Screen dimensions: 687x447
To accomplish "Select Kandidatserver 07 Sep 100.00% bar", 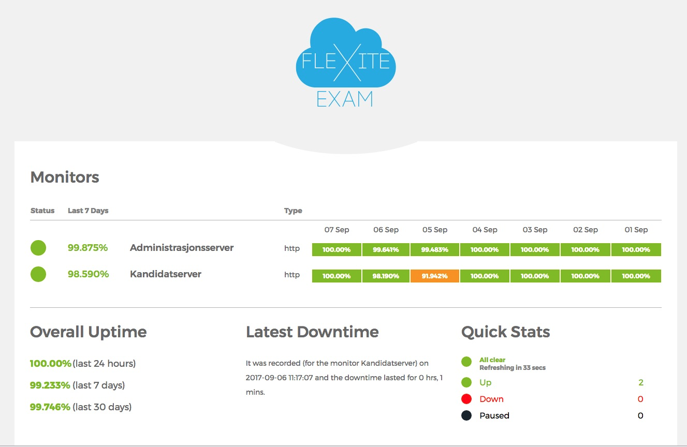I will coord(337,276).
